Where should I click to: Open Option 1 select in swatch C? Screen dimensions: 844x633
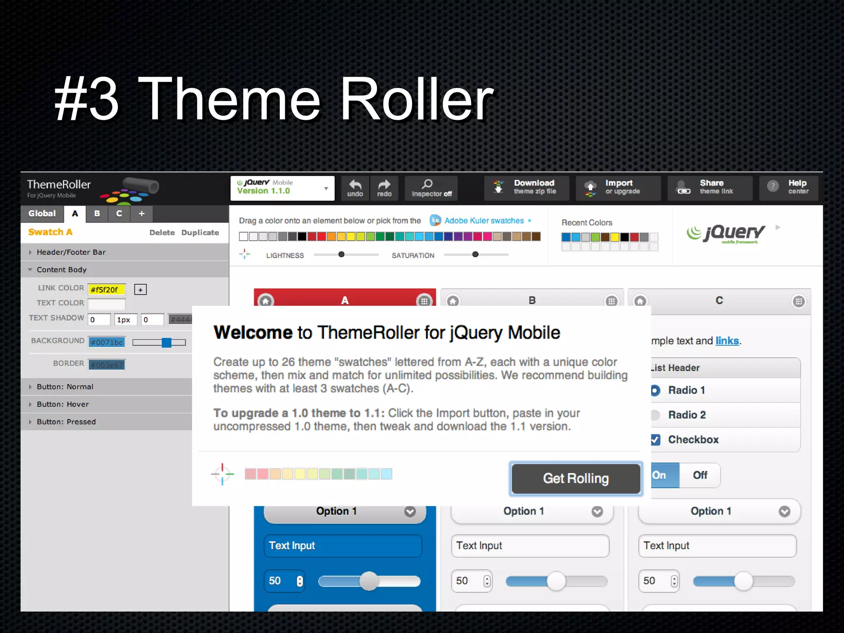point(719,511)
